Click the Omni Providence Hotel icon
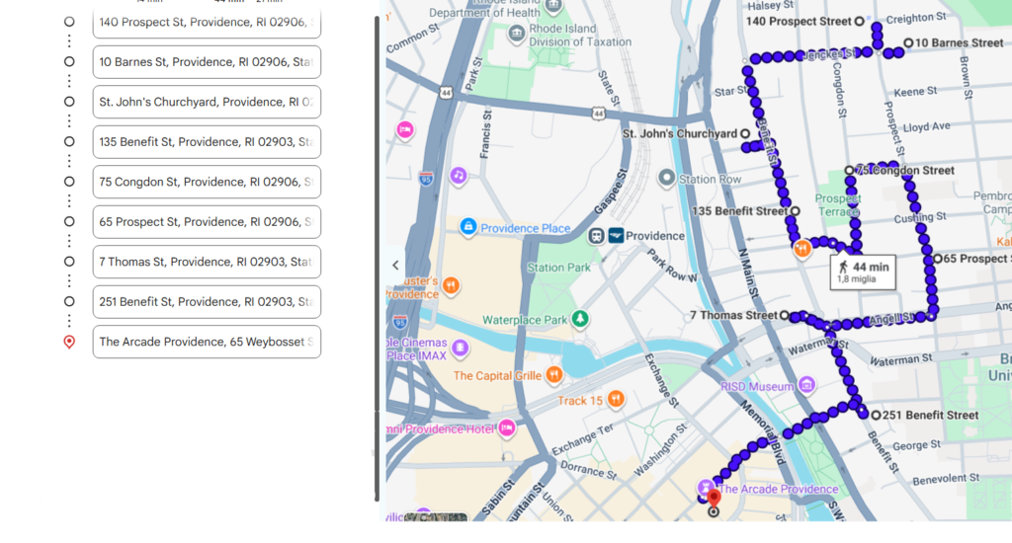 point(507,427)
